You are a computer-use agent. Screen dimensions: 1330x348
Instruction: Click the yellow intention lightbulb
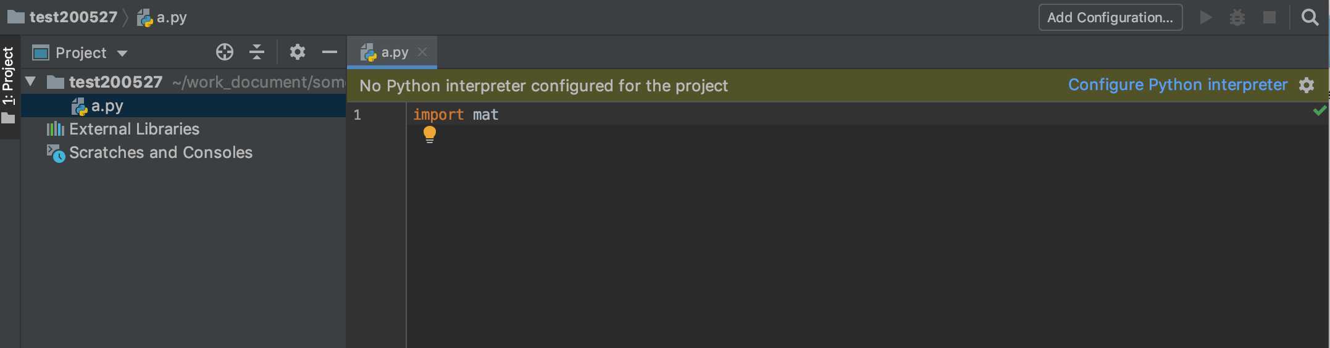coord(430,134)
